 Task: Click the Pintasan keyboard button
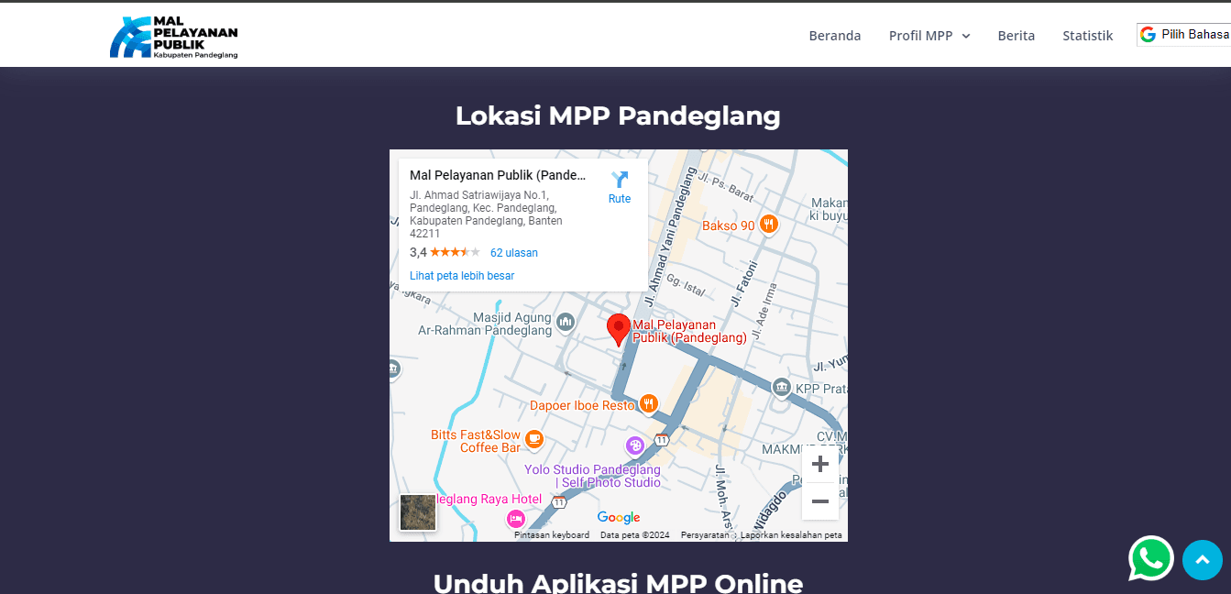[552, 535]
